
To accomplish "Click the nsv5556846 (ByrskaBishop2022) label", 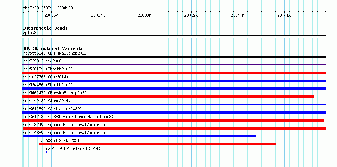I will [56, 53].
